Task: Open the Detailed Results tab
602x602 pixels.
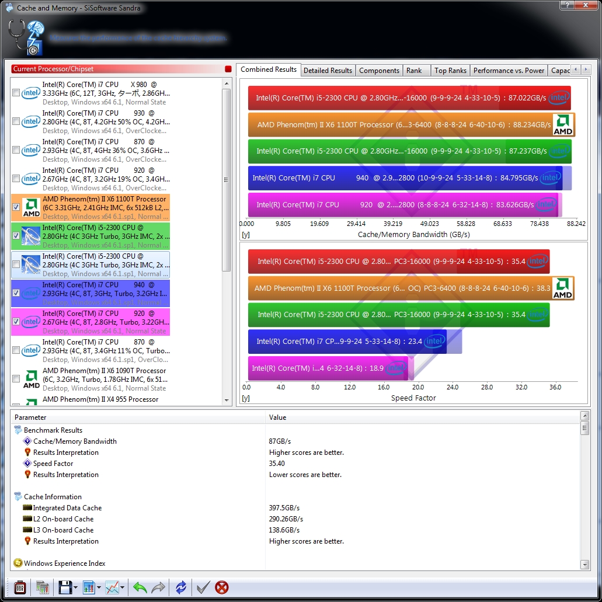Action: [x=328, y=71]
